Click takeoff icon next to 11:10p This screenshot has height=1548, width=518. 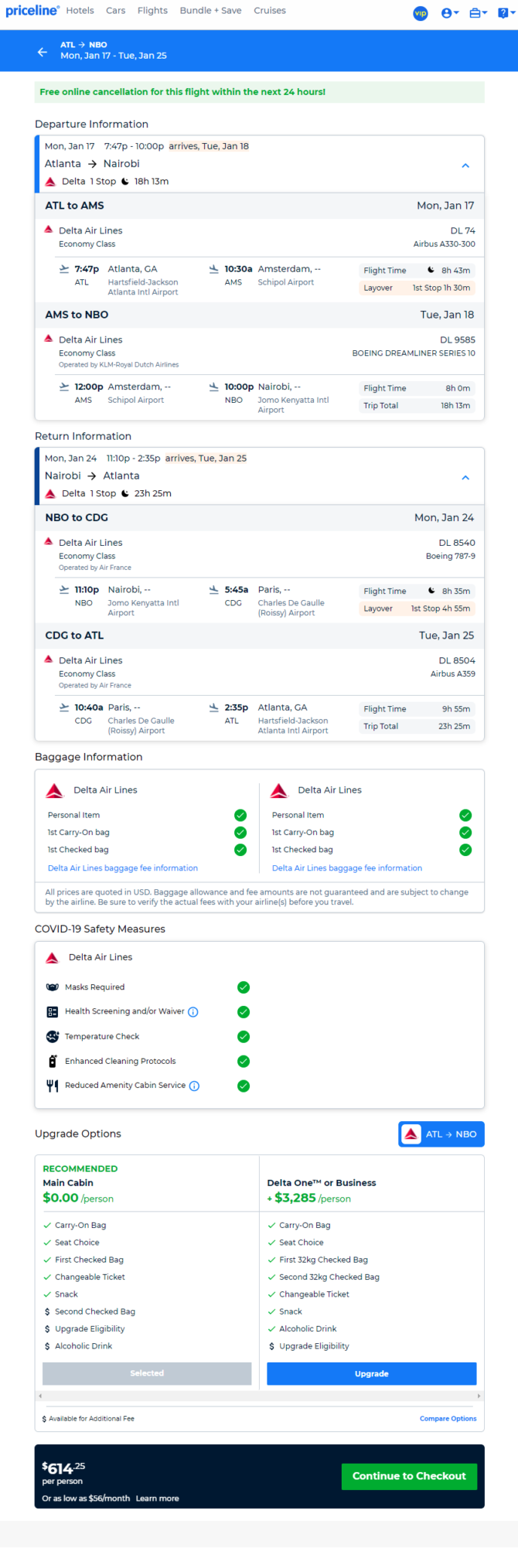pyautogui.click(x=64, y=589)
